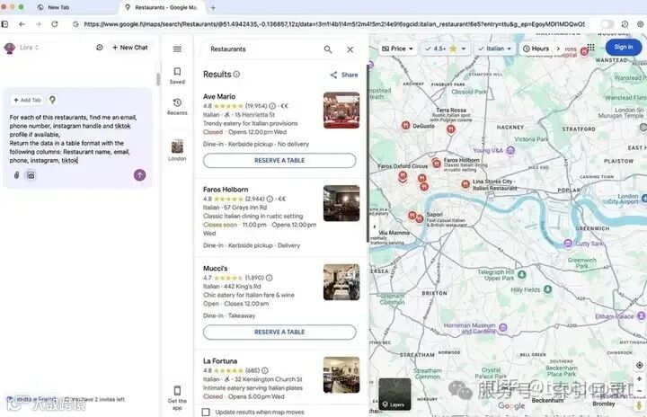Screen dimensions: 647x417
Task: Open the Mucci's photo thumbnail
Action: 341,282
